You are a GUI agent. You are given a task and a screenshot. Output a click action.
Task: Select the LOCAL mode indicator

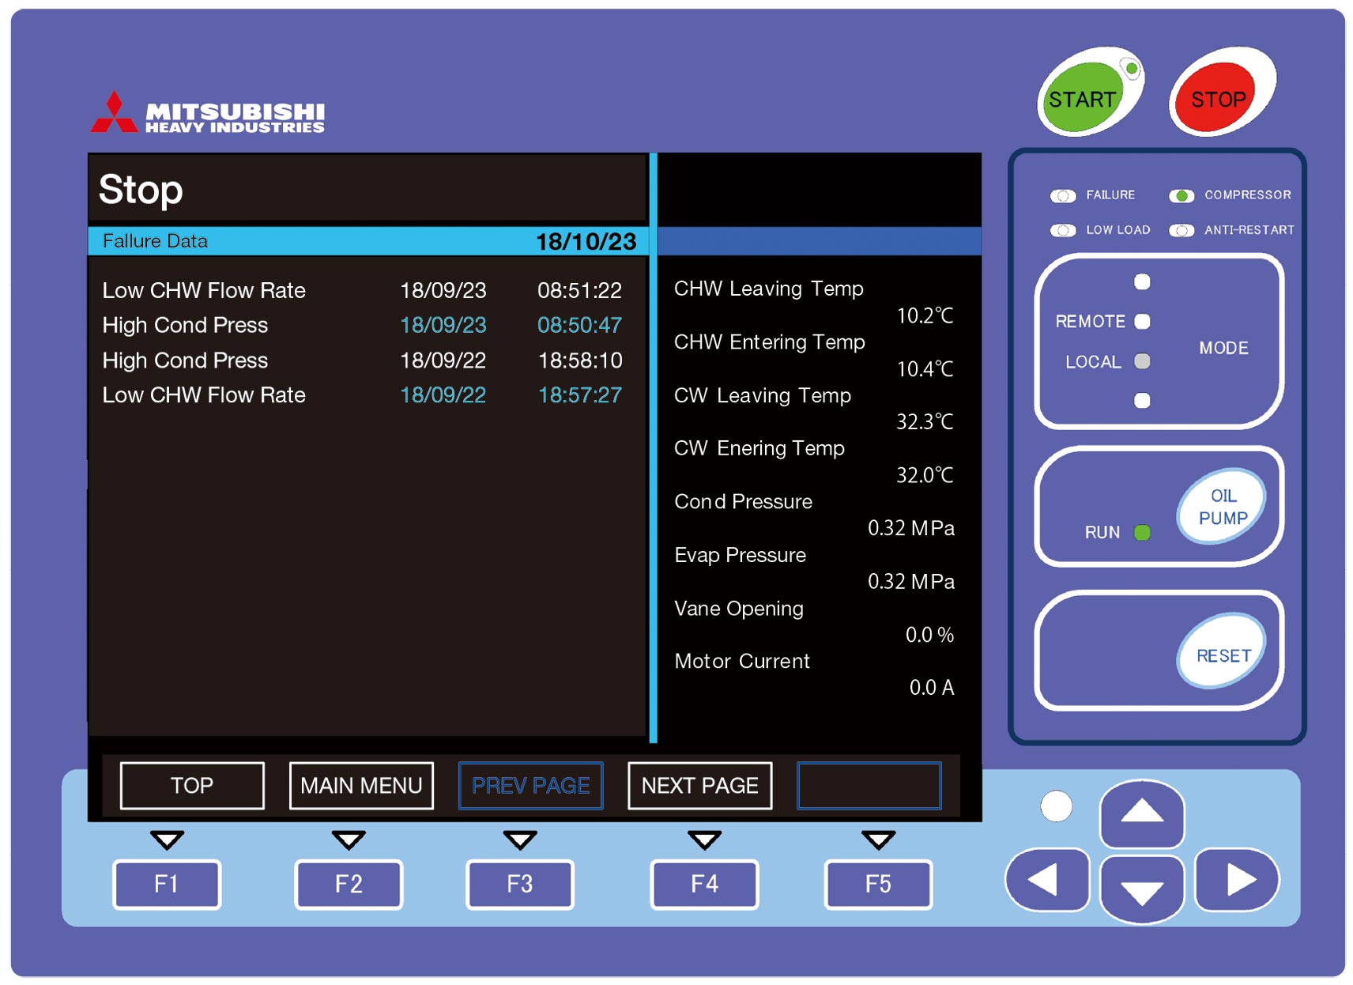point(1142,361)
